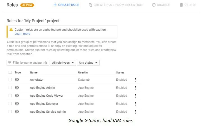Open the three-dot menu for App Engine Code Viewer

tap(136, 96)
